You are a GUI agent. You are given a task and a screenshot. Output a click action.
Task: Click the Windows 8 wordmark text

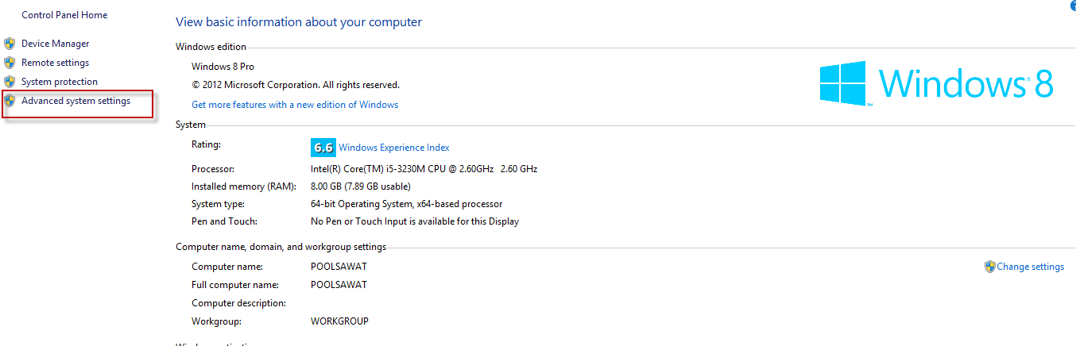[966, 83]
